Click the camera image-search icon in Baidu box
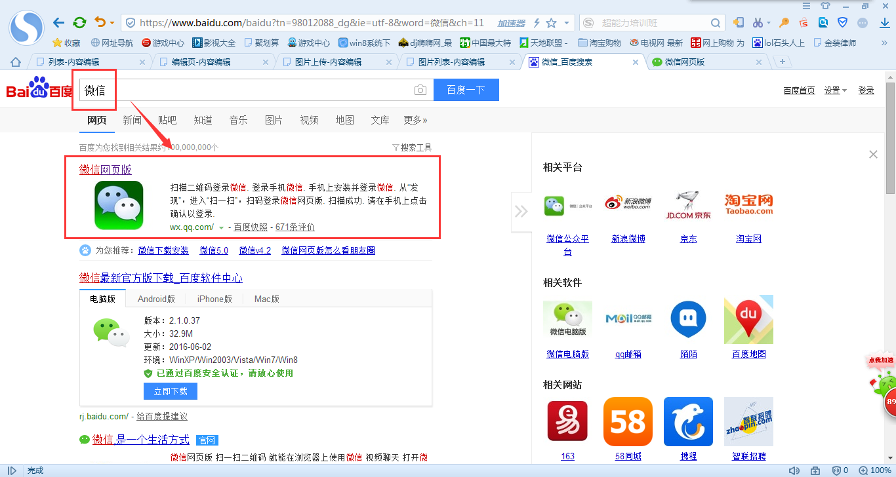This screenshot has width=896, height=477. (x=420, y=90)
